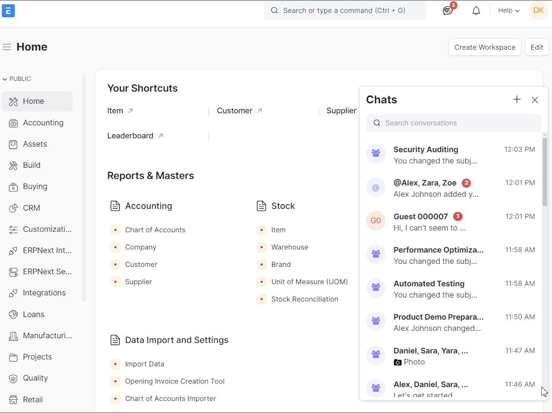
Task: Open the chat messages icon in navbar
Action: (x=448, y=11)
